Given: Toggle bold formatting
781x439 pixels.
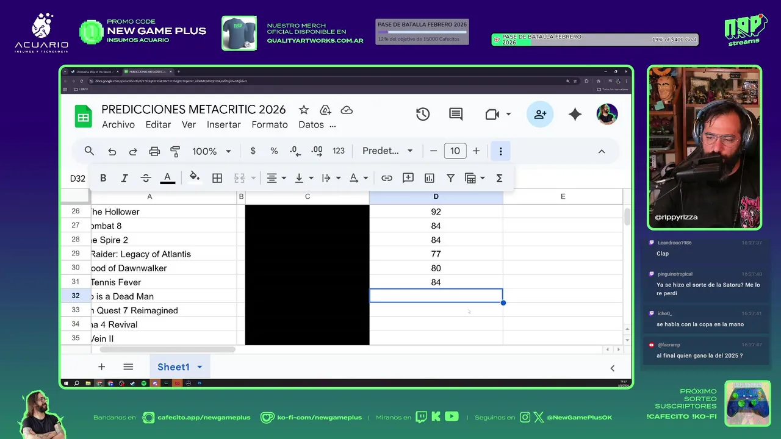Looking at the screenshot, I should pyautogui.click(x=103, y=178).
